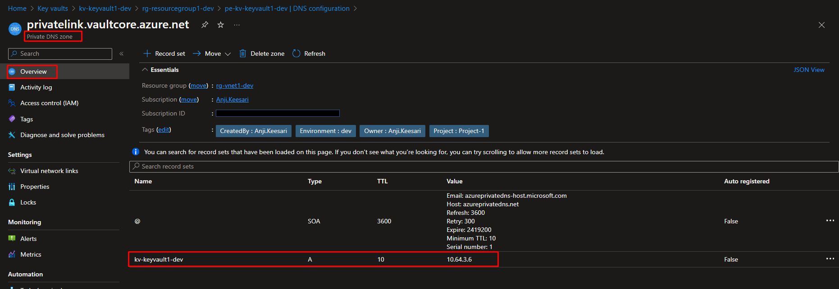Collapse the left navigation menu
The image size is (839, 289).
122,53
